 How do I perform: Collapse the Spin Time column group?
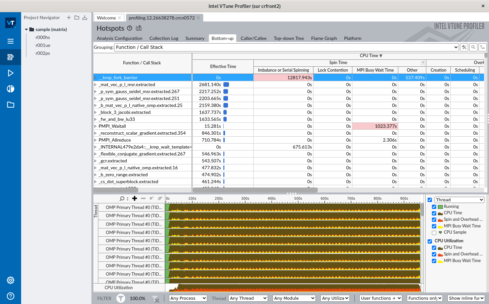click(x=423, y=63)
